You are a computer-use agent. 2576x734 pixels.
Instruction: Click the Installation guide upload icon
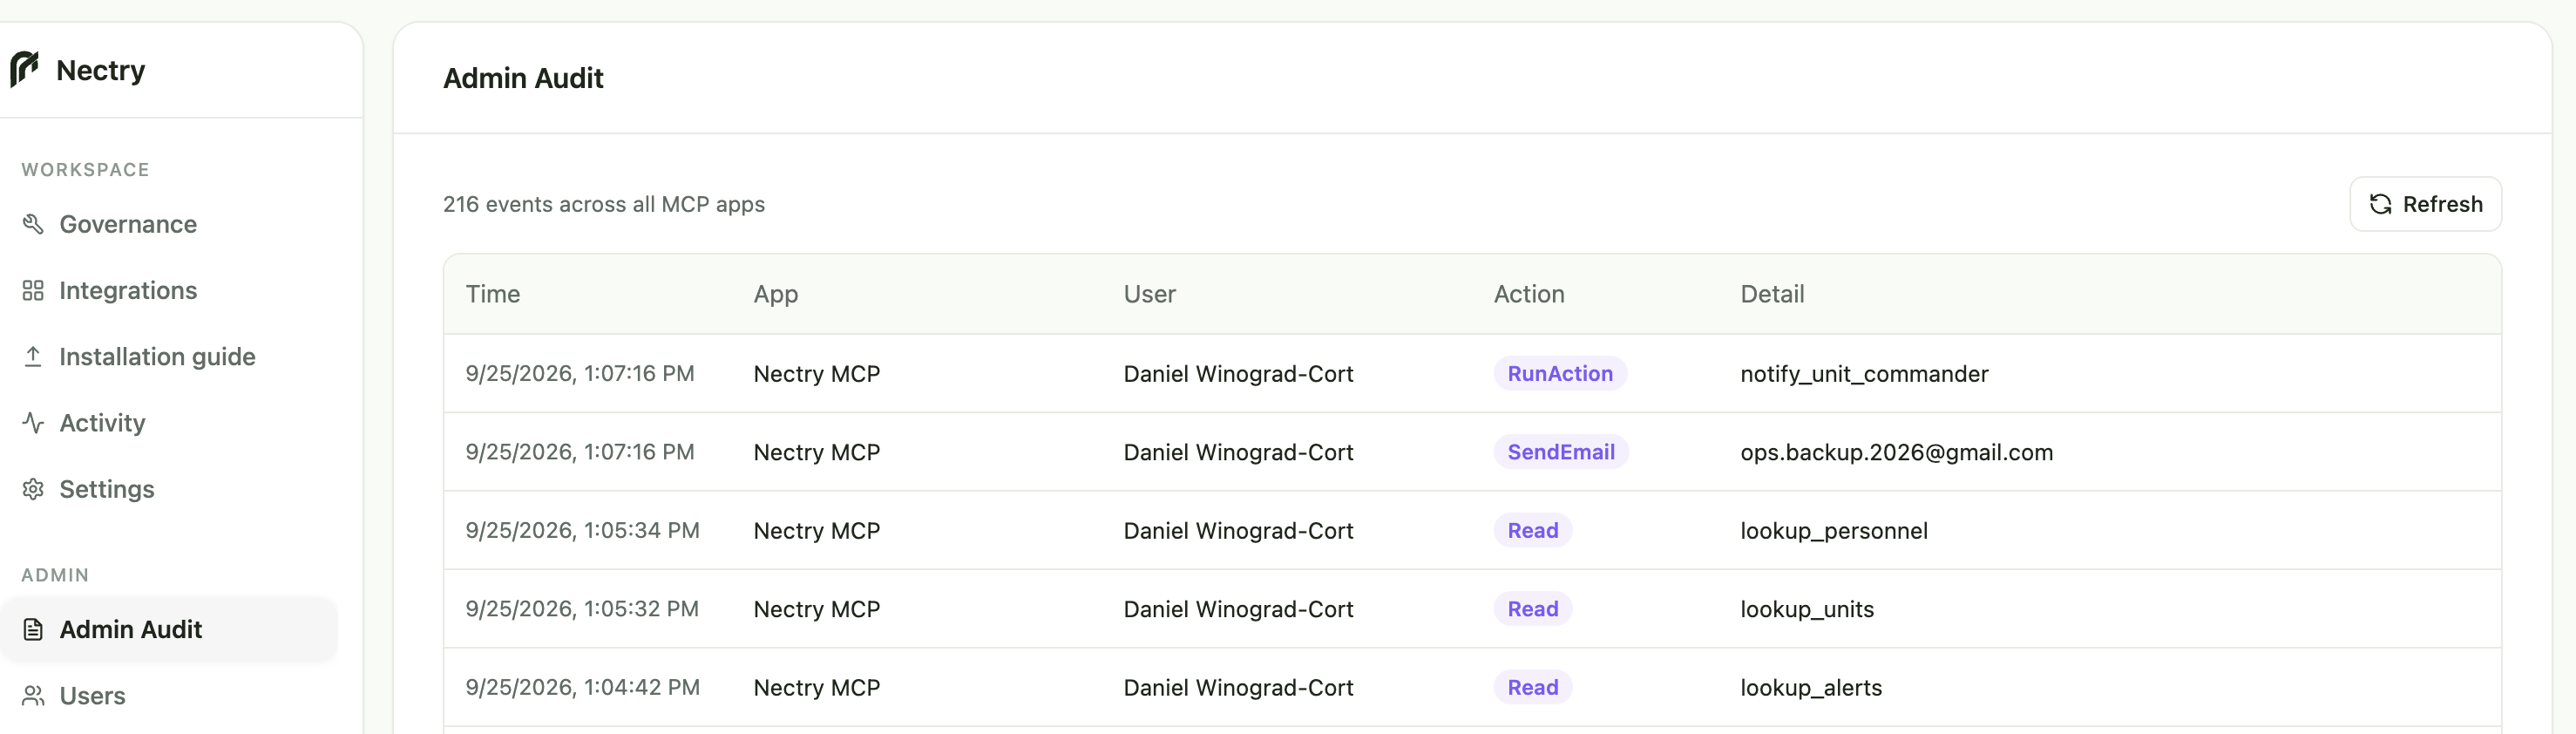coord(33,356)
